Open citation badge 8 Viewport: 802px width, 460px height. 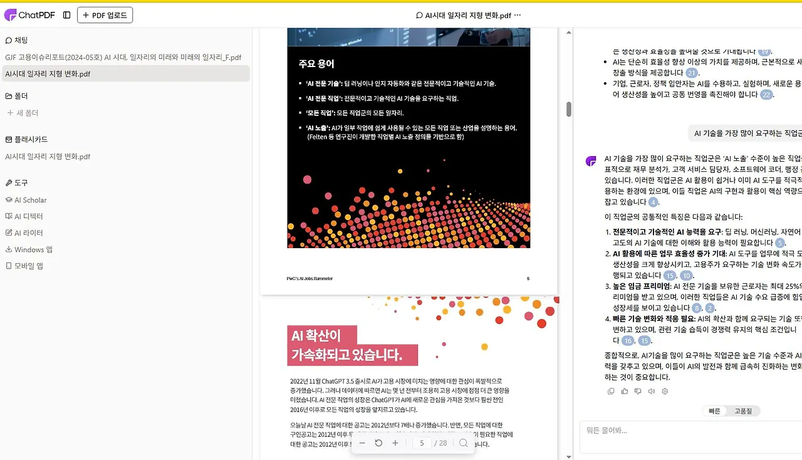point(697,308)
